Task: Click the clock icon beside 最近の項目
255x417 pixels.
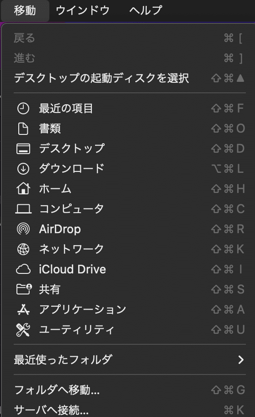Action: pyautogui.click(x=23, y=108)
